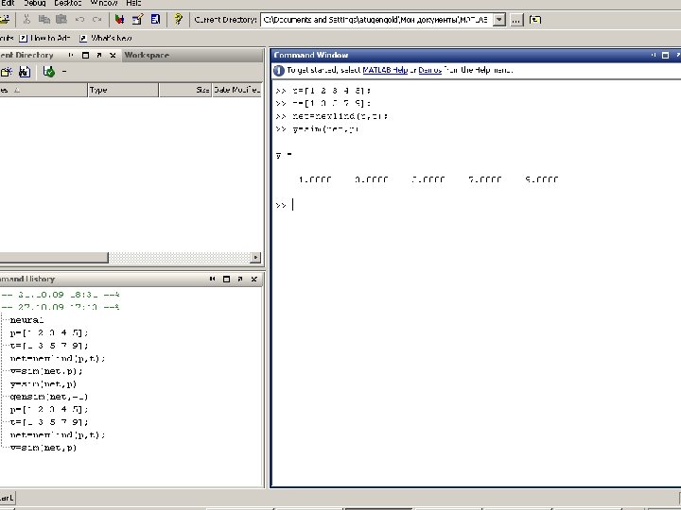
Task: Select 'neural' in Command History
Action: coord(26,320)
